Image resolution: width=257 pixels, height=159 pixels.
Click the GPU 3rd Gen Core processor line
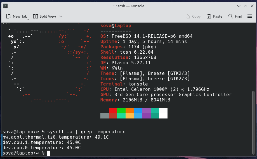166,95
